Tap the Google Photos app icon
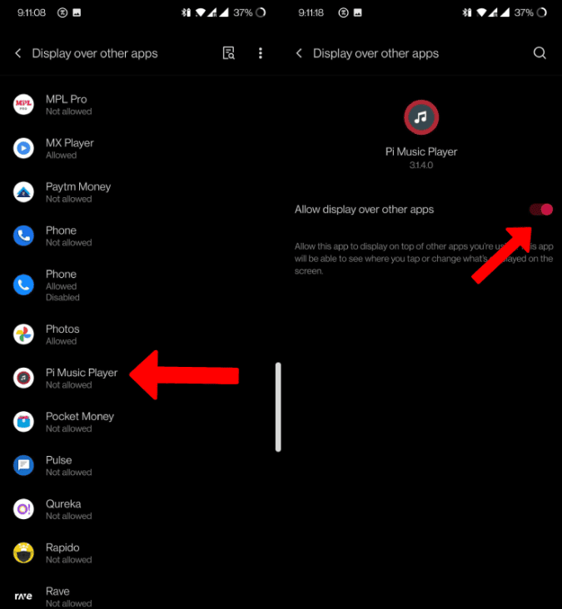 (23, 334)
